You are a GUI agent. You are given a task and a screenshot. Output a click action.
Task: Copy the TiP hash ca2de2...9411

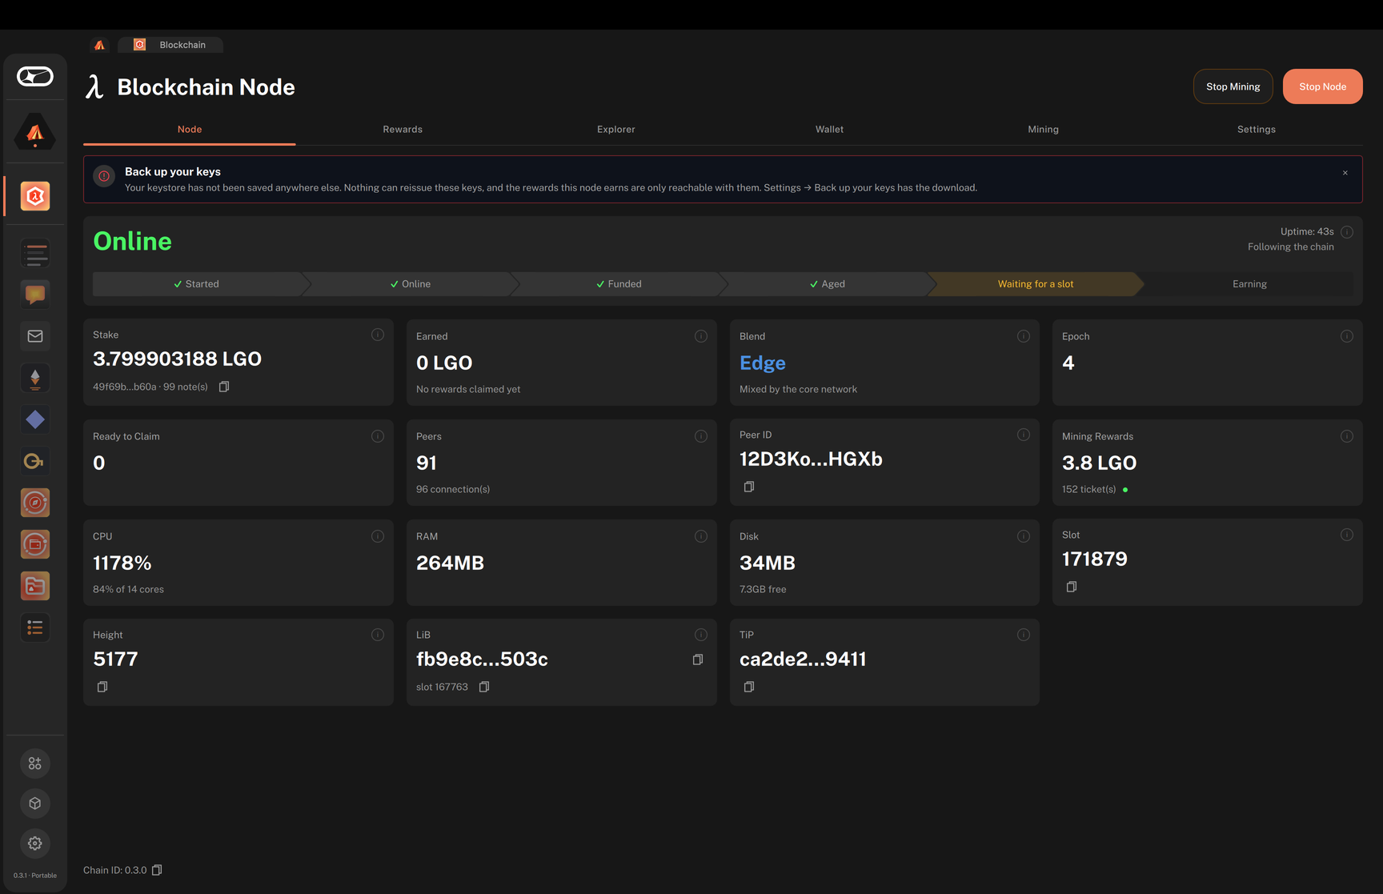click(x=749, y=687)
